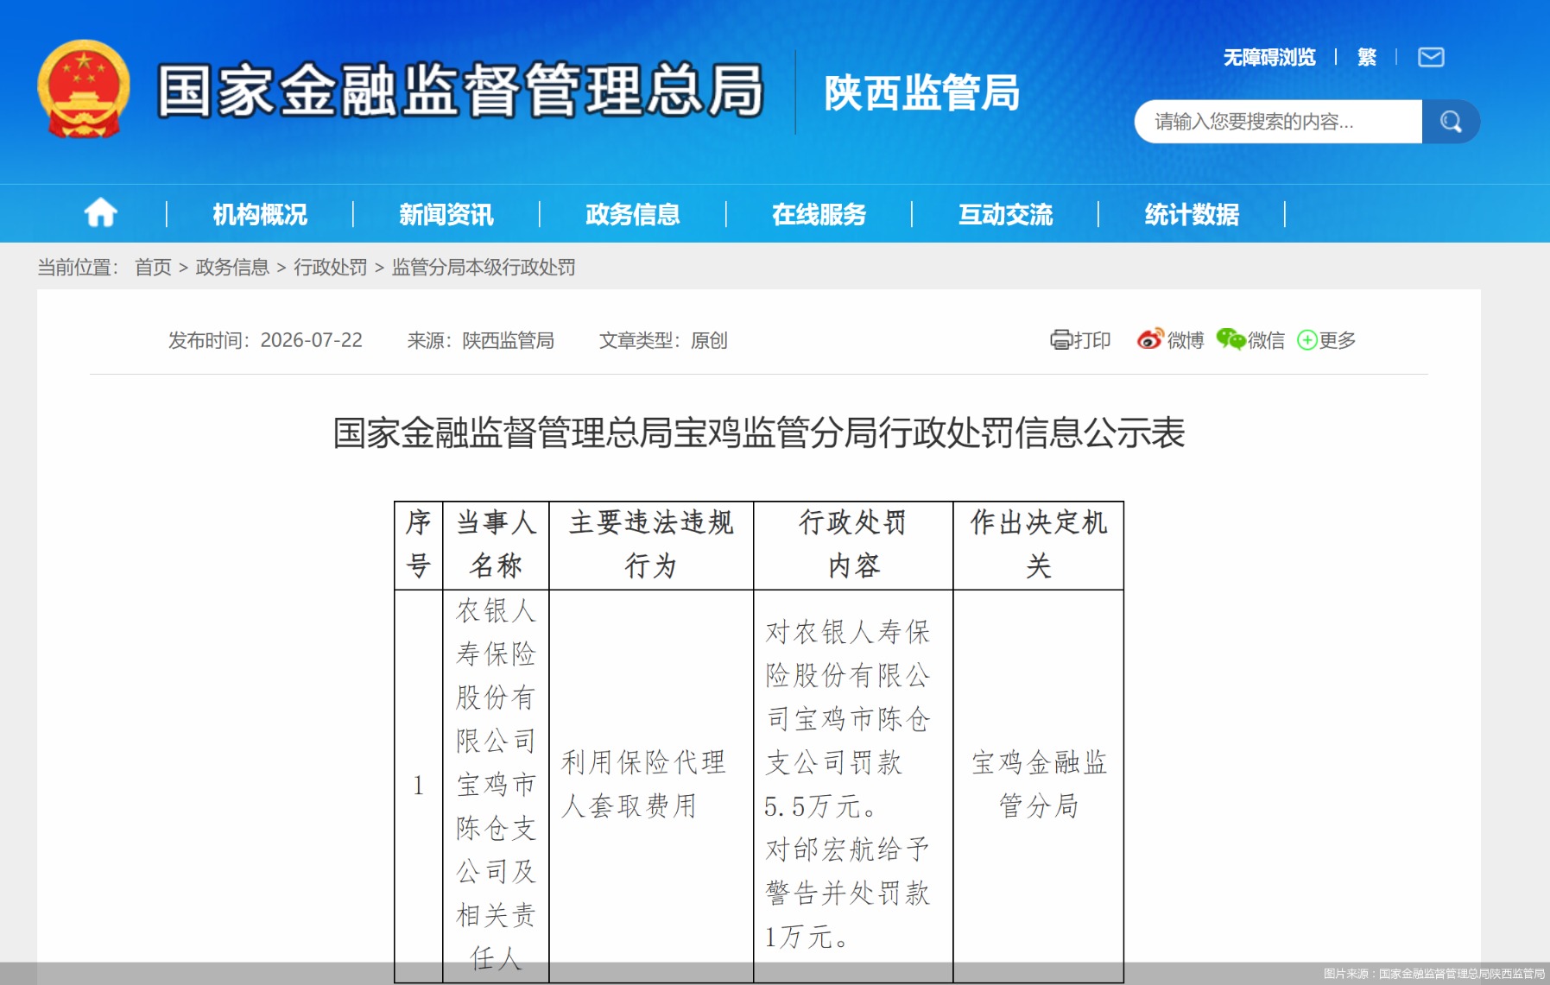Click 当前位置 label
The image size is (1550, 985).
coord(78,268)
